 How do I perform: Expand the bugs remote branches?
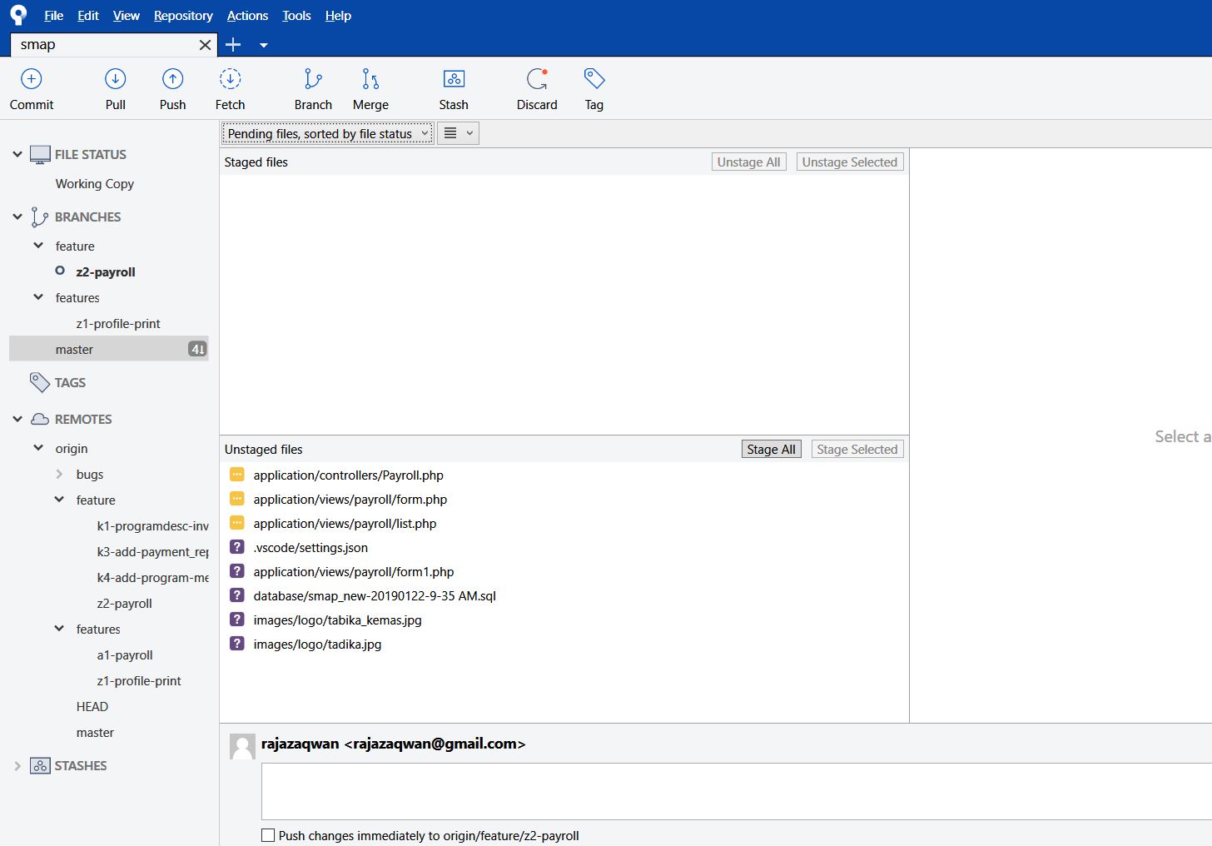[59, 474]
